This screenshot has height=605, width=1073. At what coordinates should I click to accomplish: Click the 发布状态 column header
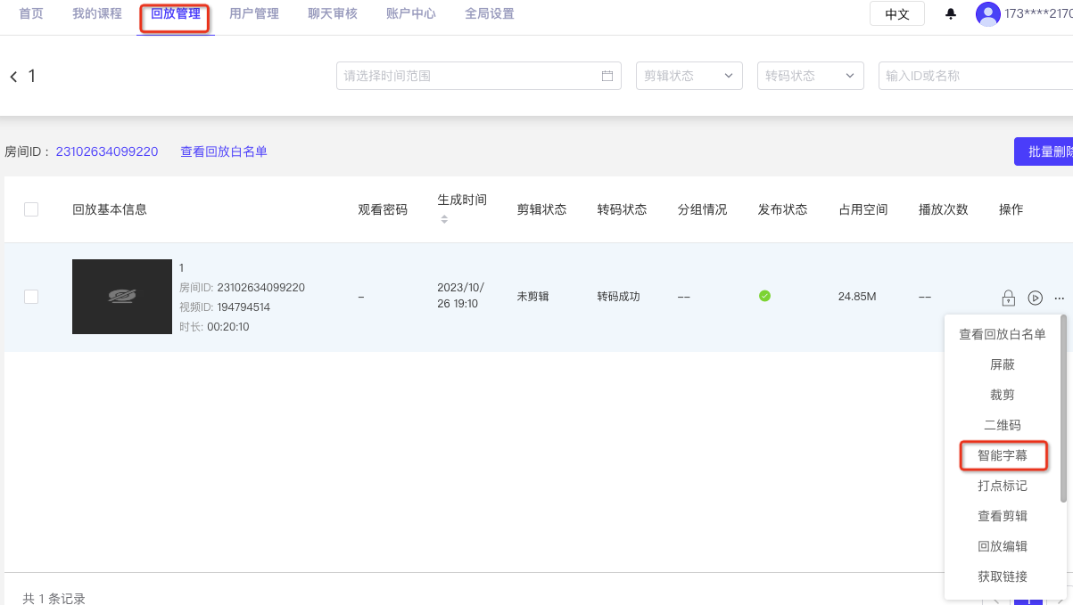tap(782, 209)
